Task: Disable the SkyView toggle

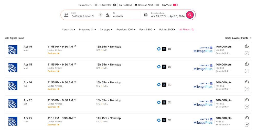Action: pyautogui.click(x=175, y=5)
